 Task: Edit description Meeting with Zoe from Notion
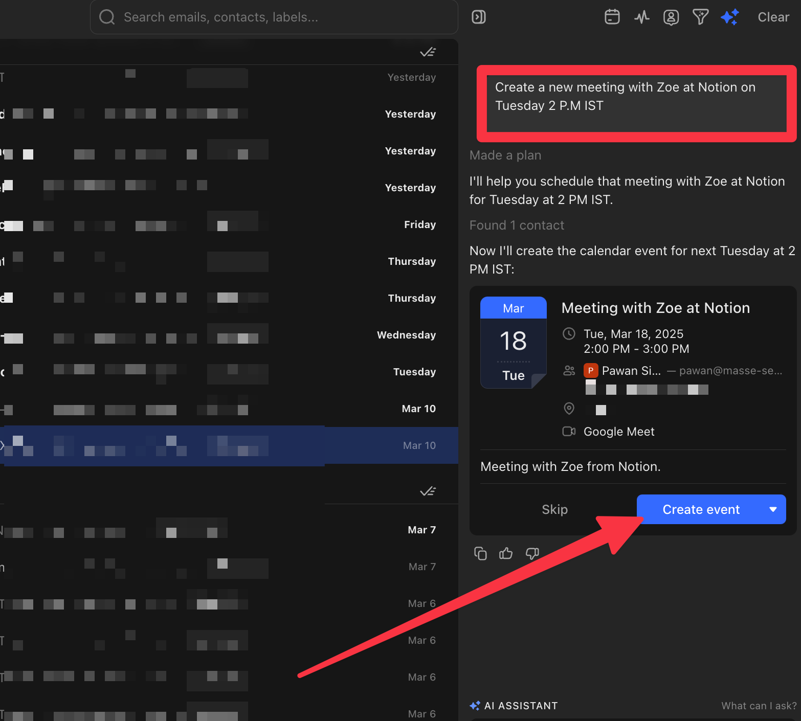point(570,466)
